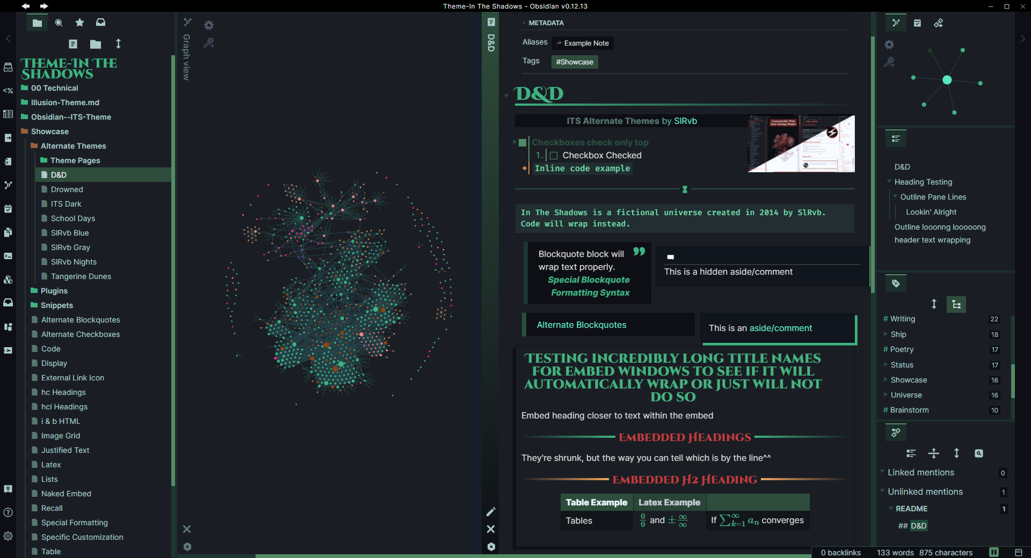The height and width of the screenshot is (558, 1031).
Task: Close the Graph view pane
Action: [x=187, y=529]
